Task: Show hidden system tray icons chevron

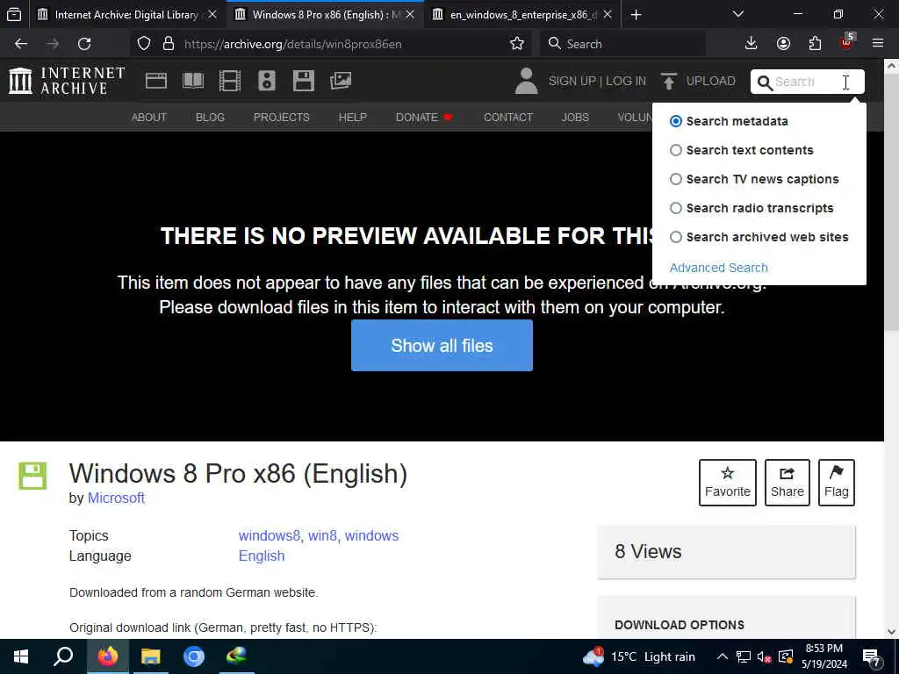Action: point(723,656)
